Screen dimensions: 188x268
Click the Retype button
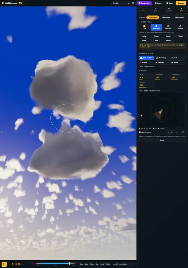(168, 41)
